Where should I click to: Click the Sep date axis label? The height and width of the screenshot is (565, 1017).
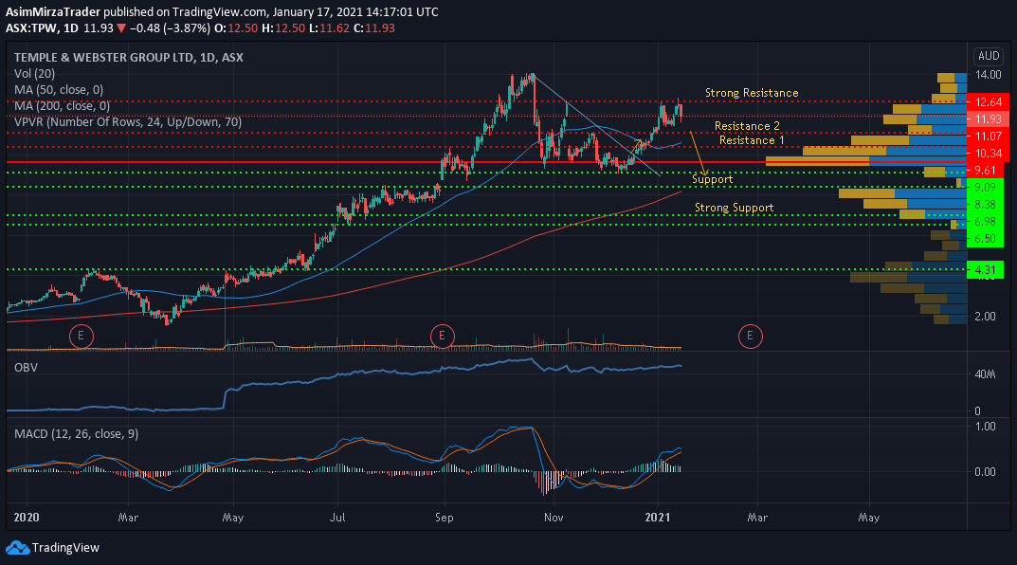445,518
